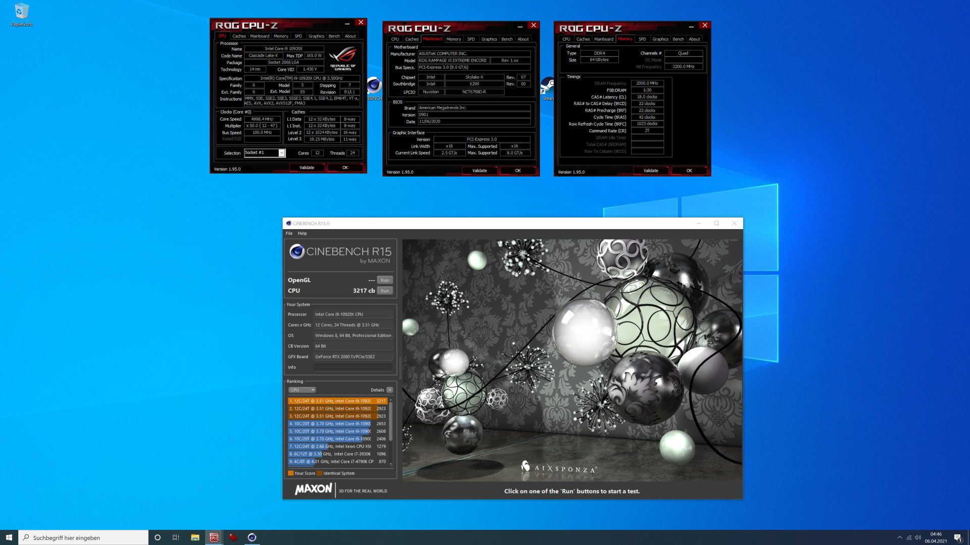Open the Steam desktop shortcut icon
This screenshot has height=545, width=970.
[548, 88]
